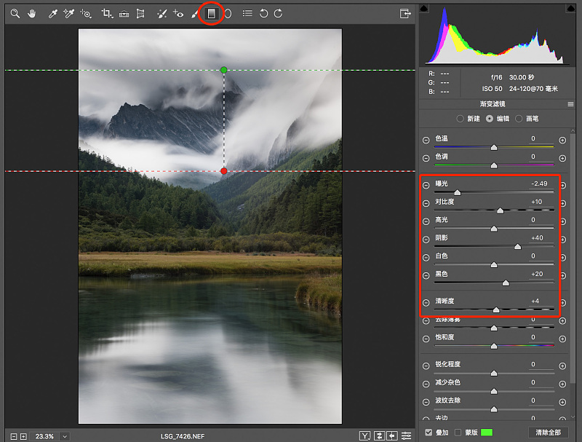Decrease 阴影 with minus button

(426, 240)
